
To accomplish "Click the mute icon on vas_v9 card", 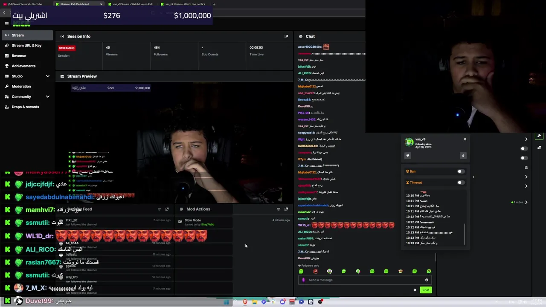I will [x=463, y=156].
